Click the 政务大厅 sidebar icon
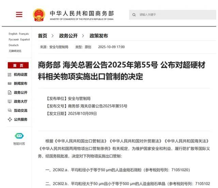Image resolution: width=218 pixels, height=188 pixels. coord(10,102)
